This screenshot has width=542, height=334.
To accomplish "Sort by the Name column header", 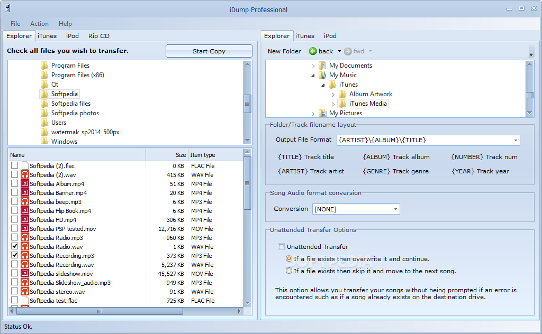I will click(77, 155).
